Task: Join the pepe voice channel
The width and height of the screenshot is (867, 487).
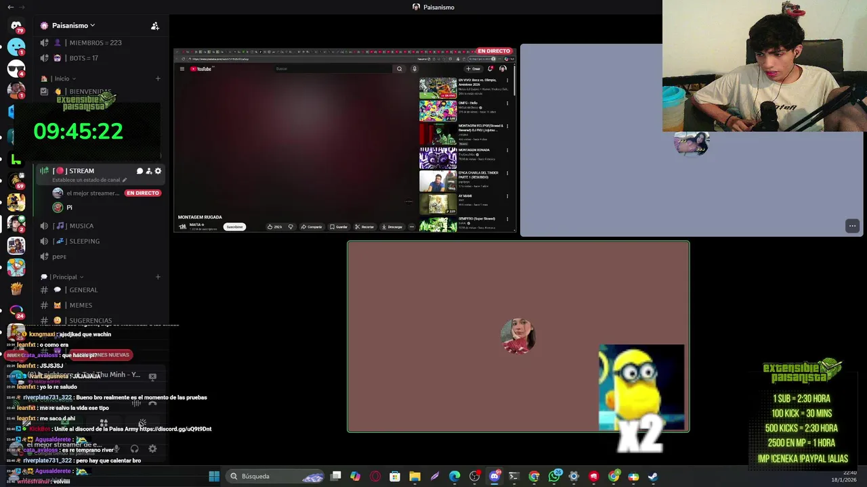Action: pos(99,256)
